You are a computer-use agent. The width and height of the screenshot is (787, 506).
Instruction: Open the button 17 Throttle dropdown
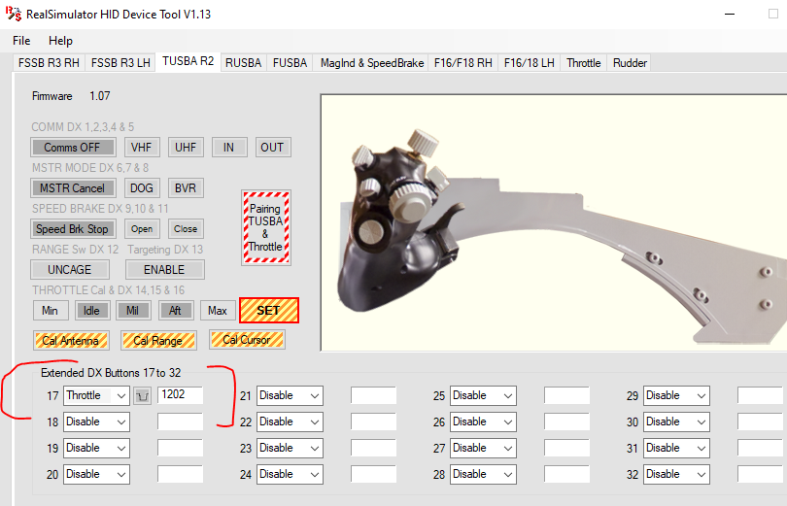(x=96, y=395)
